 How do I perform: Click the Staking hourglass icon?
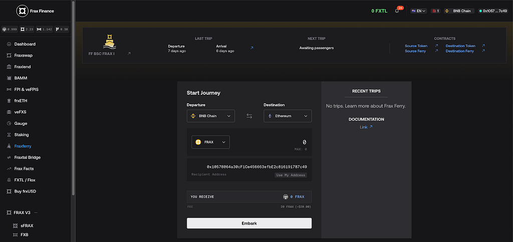[x=9, y=135]
